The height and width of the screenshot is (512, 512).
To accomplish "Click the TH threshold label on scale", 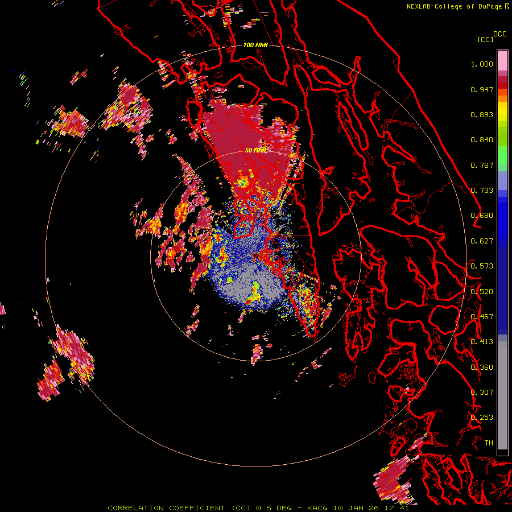I will pos(489,443).
